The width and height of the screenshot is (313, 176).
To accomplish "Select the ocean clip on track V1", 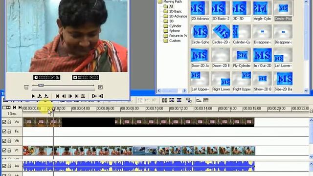I will [x=145, y=151].
